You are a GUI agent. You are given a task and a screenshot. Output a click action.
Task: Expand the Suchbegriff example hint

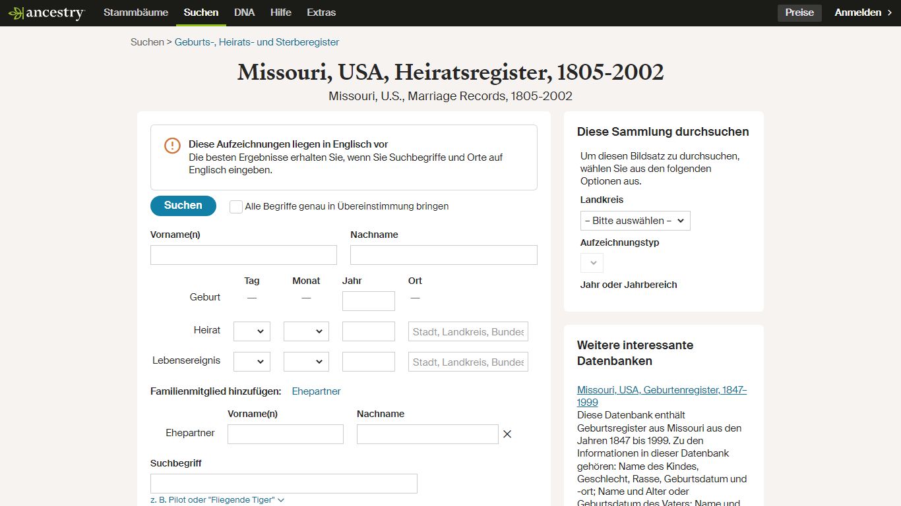(x=218, y=500)
